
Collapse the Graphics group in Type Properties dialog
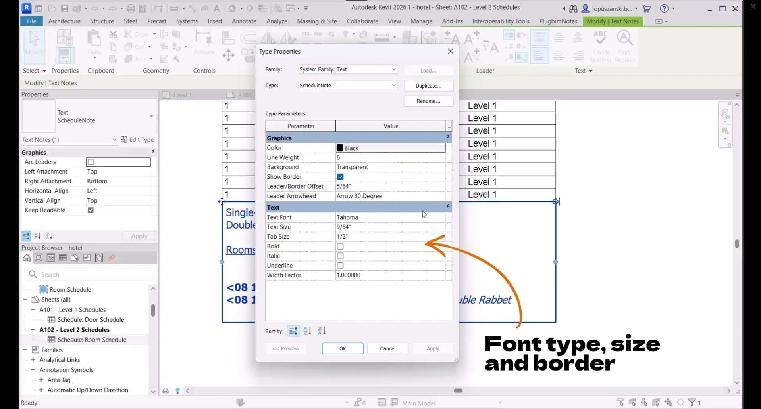[x=448, y=137]
